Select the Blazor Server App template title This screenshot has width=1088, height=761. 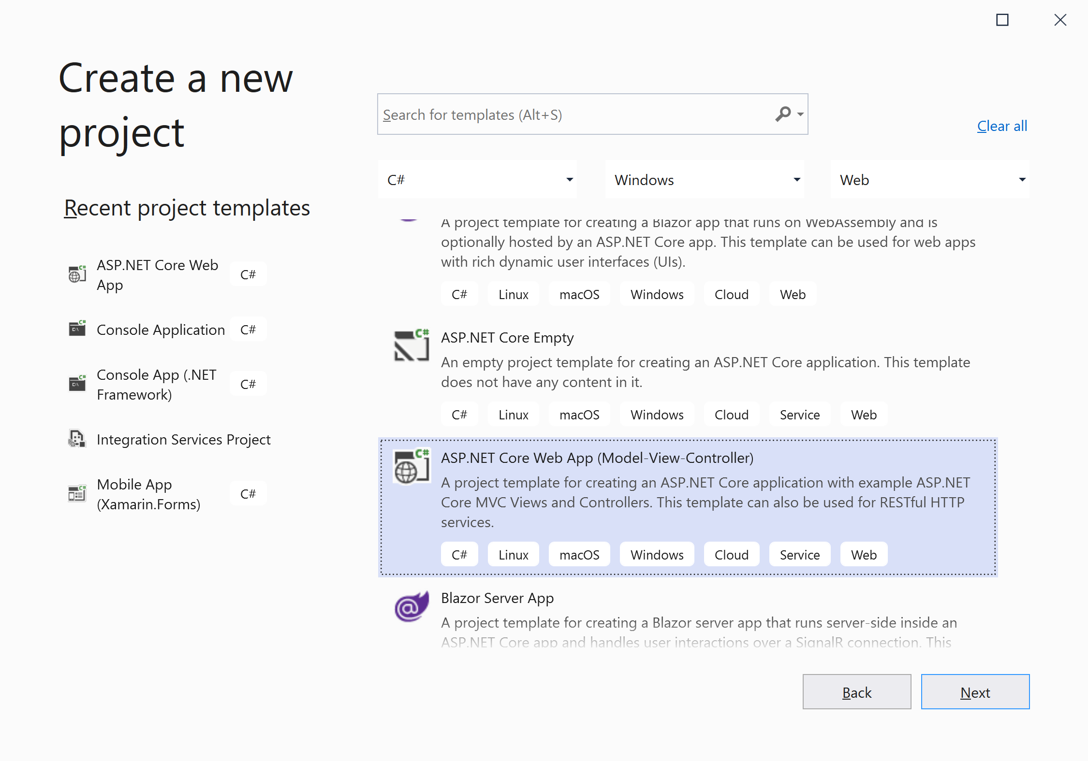(x=497, y=598)
